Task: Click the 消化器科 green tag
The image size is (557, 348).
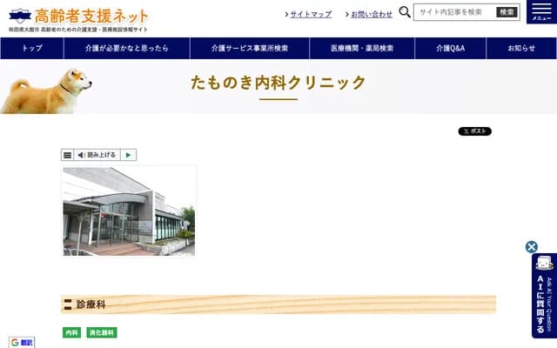Action: click(102, 332)
